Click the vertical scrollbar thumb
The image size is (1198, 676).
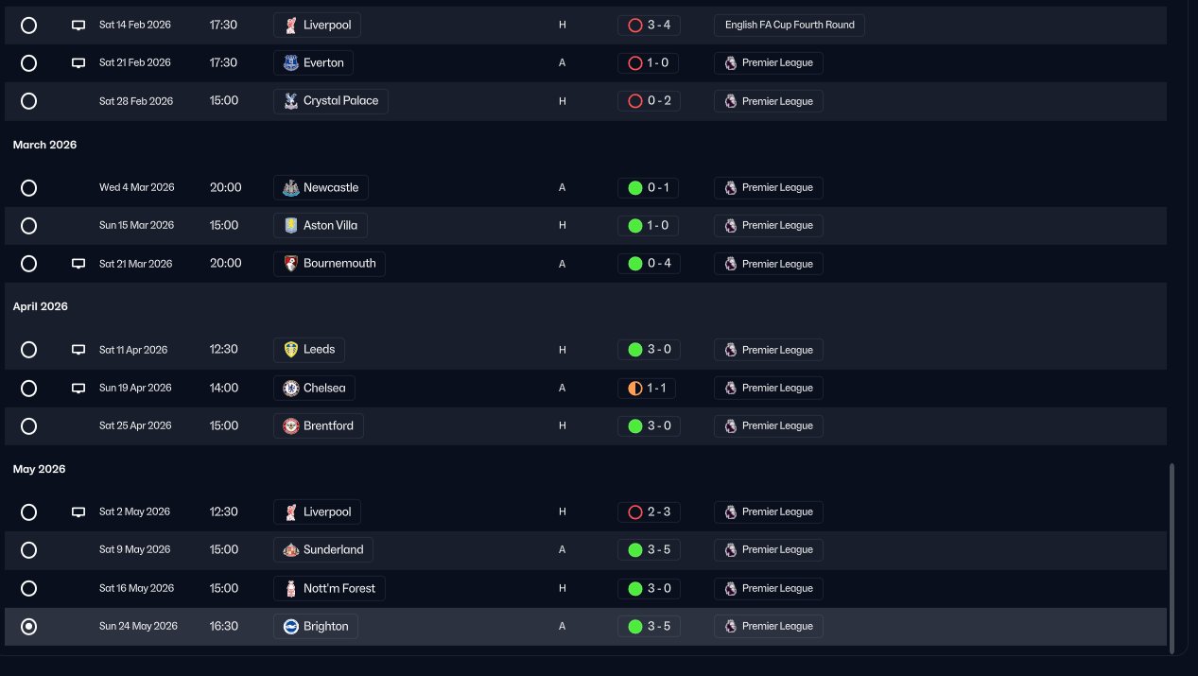pyautogui.click(x=1172, y=553)
